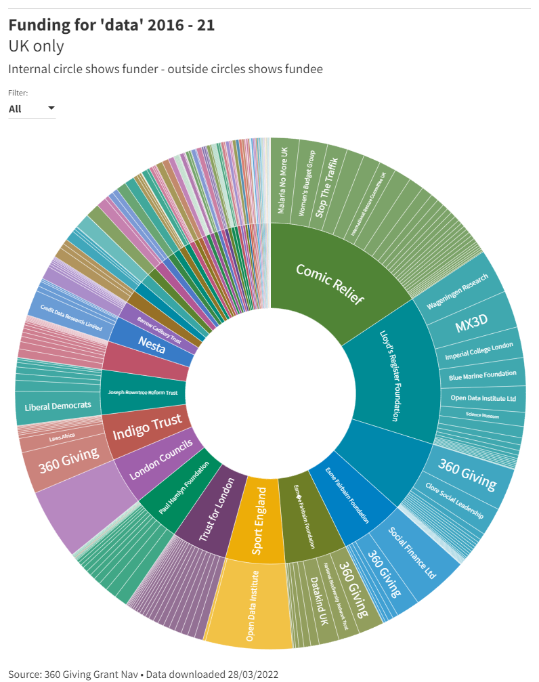
Task: Click the Wageningen Research fundee segment
Action: pyautogui.click(x=458, y=291)
